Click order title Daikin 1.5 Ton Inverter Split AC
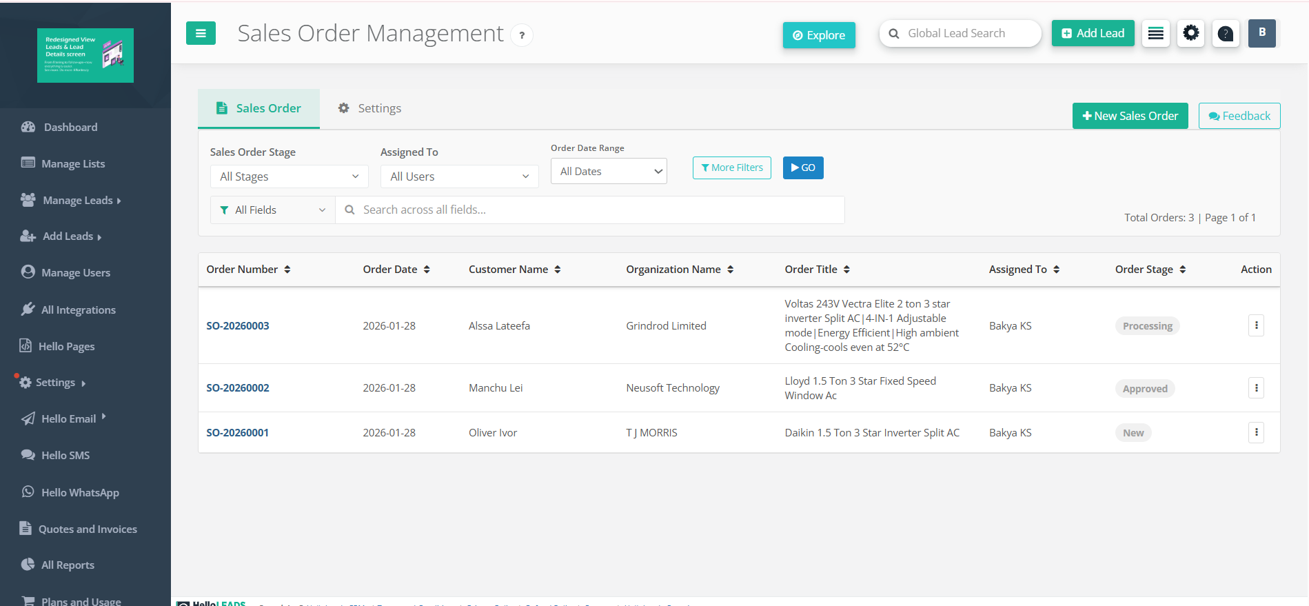 click(x=872, y=433)
